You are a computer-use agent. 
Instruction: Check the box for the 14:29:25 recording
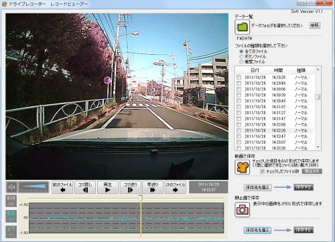(239, 77)
